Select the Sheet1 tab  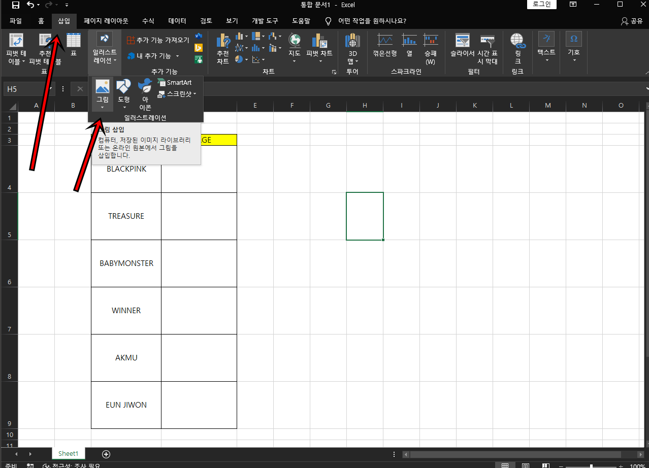pyautogui.click(x=69, y=454)
